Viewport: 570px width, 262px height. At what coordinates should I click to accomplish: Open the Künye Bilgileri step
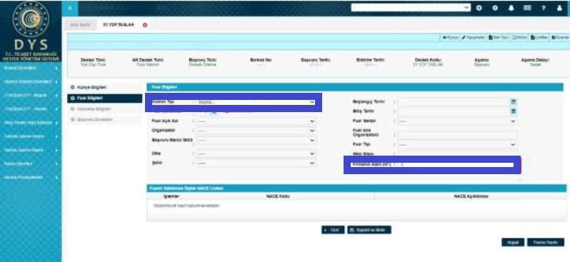click(x=105, y=88)
